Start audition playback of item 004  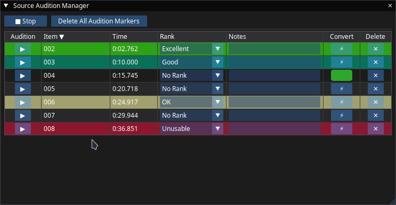point(23,76)
